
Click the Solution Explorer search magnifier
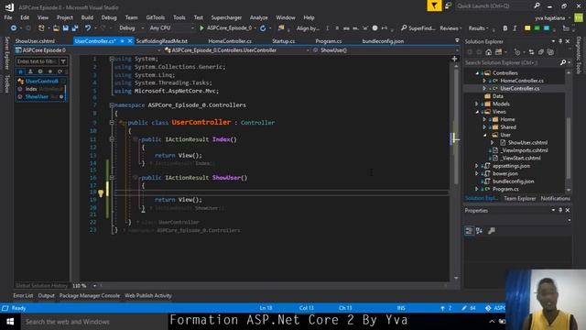point(563,62)
